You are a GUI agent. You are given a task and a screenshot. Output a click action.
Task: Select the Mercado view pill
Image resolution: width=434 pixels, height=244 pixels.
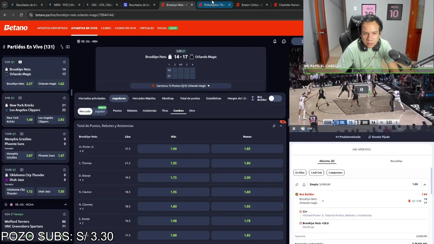pyautogui.click(x=85, y=111)
